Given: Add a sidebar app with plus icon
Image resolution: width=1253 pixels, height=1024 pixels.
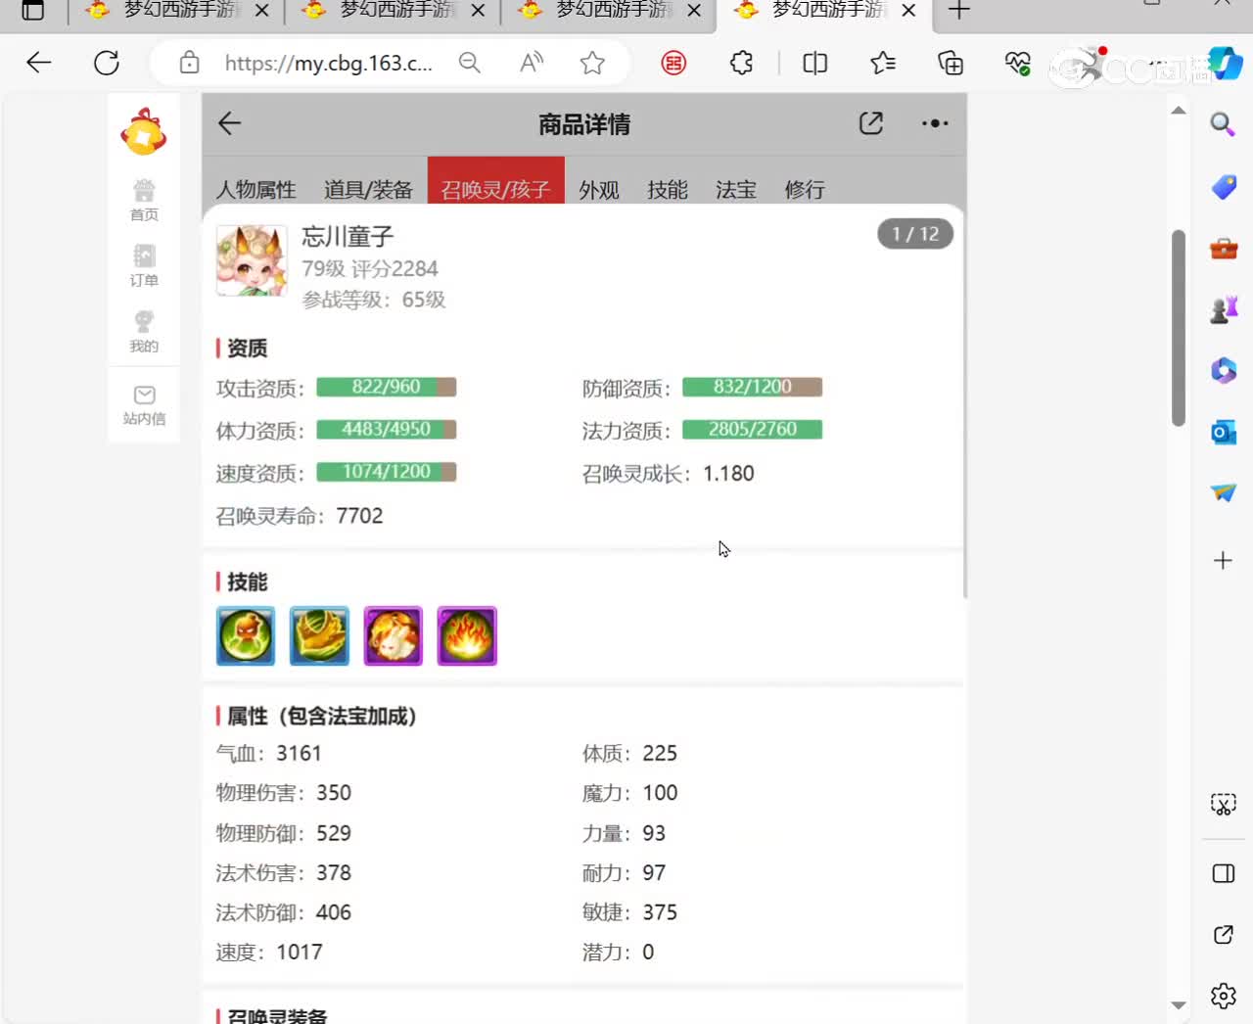Looking at the screenshot, I should [x=1223, y=561].
